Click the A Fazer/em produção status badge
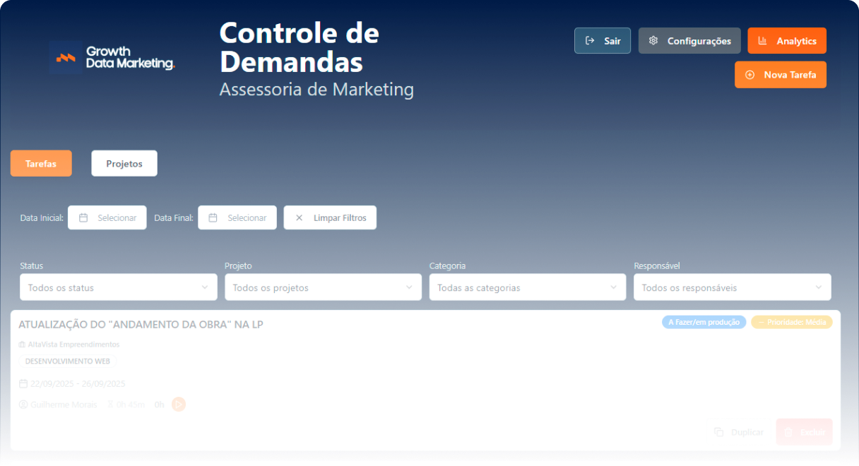This screenshot has height=466, width=859. (x=704, y=322)
